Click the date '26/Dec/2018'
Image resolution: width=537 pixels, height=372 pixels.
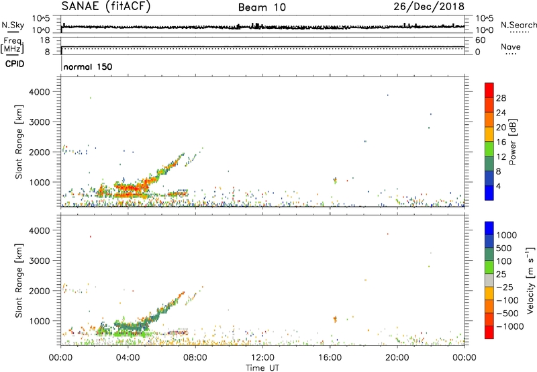pos(429,7)
